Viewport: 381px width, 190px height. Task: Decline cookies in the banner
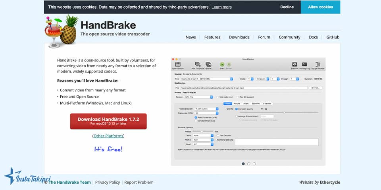[x=287, y=7]
